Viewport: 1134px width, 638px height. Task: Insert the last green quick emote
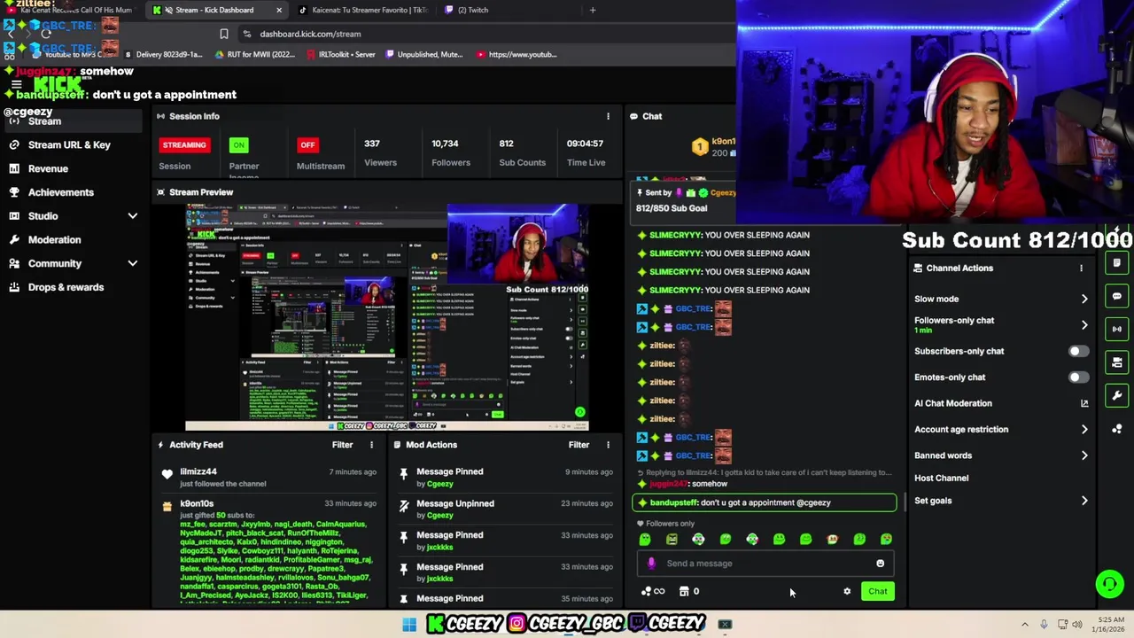(886, 539)
